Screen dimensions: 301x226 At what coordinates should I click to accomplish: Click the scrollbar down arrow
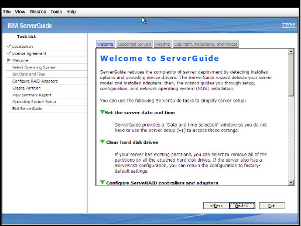click(x=291, y=183)
